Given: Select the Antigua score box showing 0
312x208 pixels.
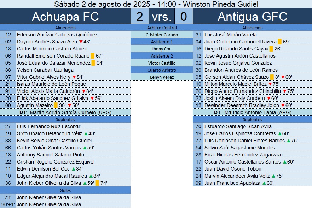Looking at the screenshot, I should (x=184, y=17).
